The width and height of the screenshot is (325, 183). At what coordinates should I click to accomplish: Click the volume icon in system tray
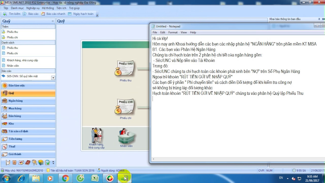click(294, 178)
